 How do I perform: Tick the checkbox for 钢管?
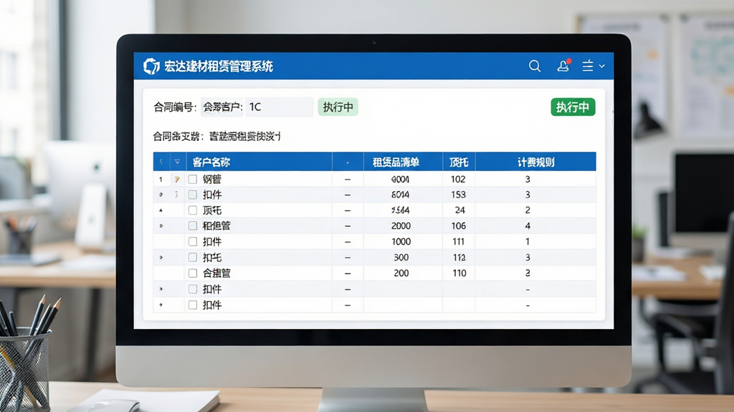click(x=192, y=179)
